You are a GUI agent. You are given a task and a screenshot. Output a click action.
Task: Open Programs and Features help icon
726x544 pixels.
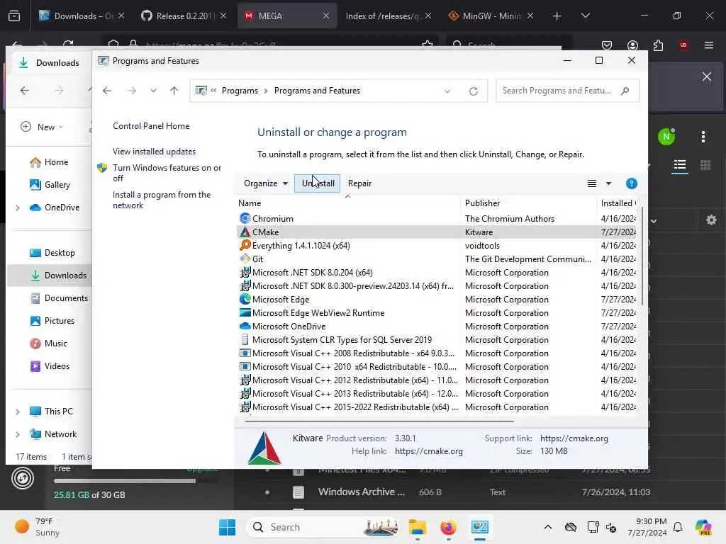(631, 183)
